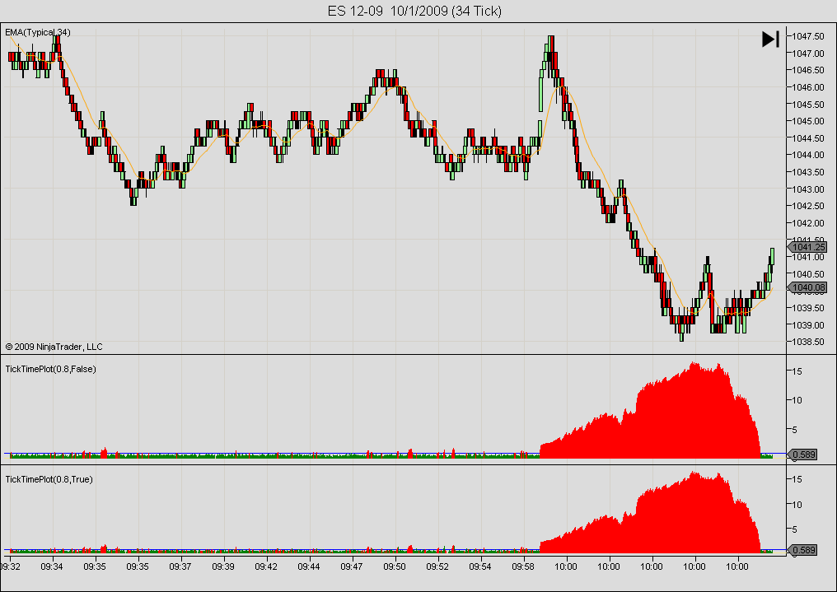837x592 pixels.
Task: Click the 1043.50 price axis label
Action: click(807, 172)
